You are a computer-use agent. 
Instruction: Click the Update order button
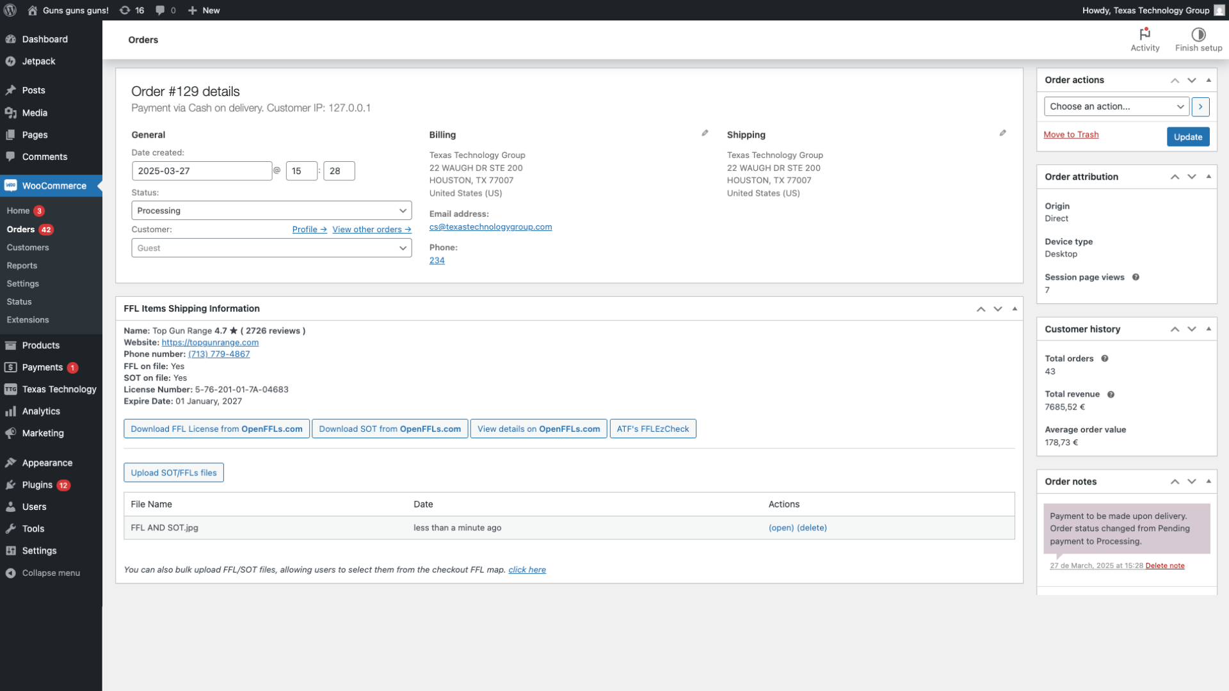1188,137
